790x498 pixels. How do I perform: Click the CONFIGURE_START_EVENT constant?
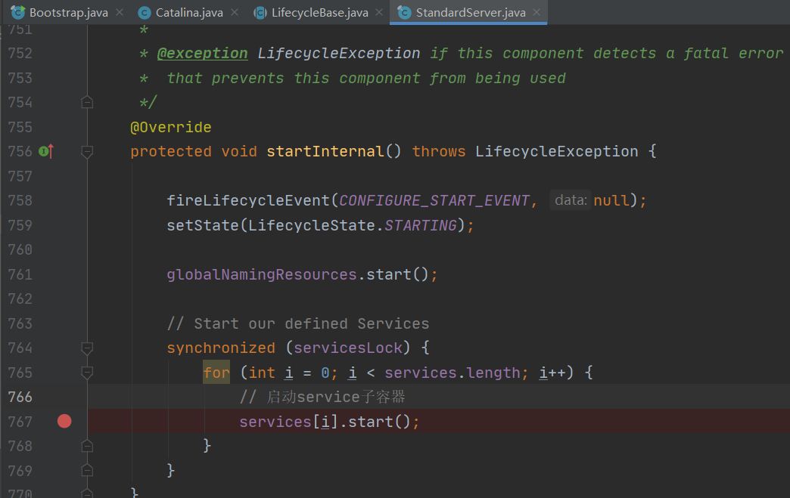tap(434, 200)
